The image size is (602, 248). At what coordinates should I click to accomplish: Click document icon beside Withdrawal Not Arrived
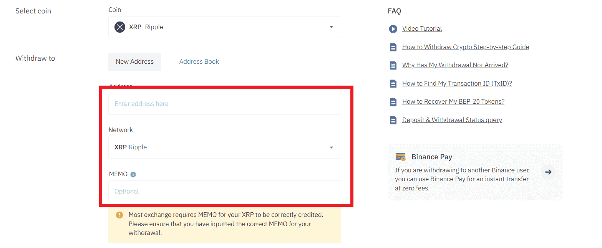393,65
